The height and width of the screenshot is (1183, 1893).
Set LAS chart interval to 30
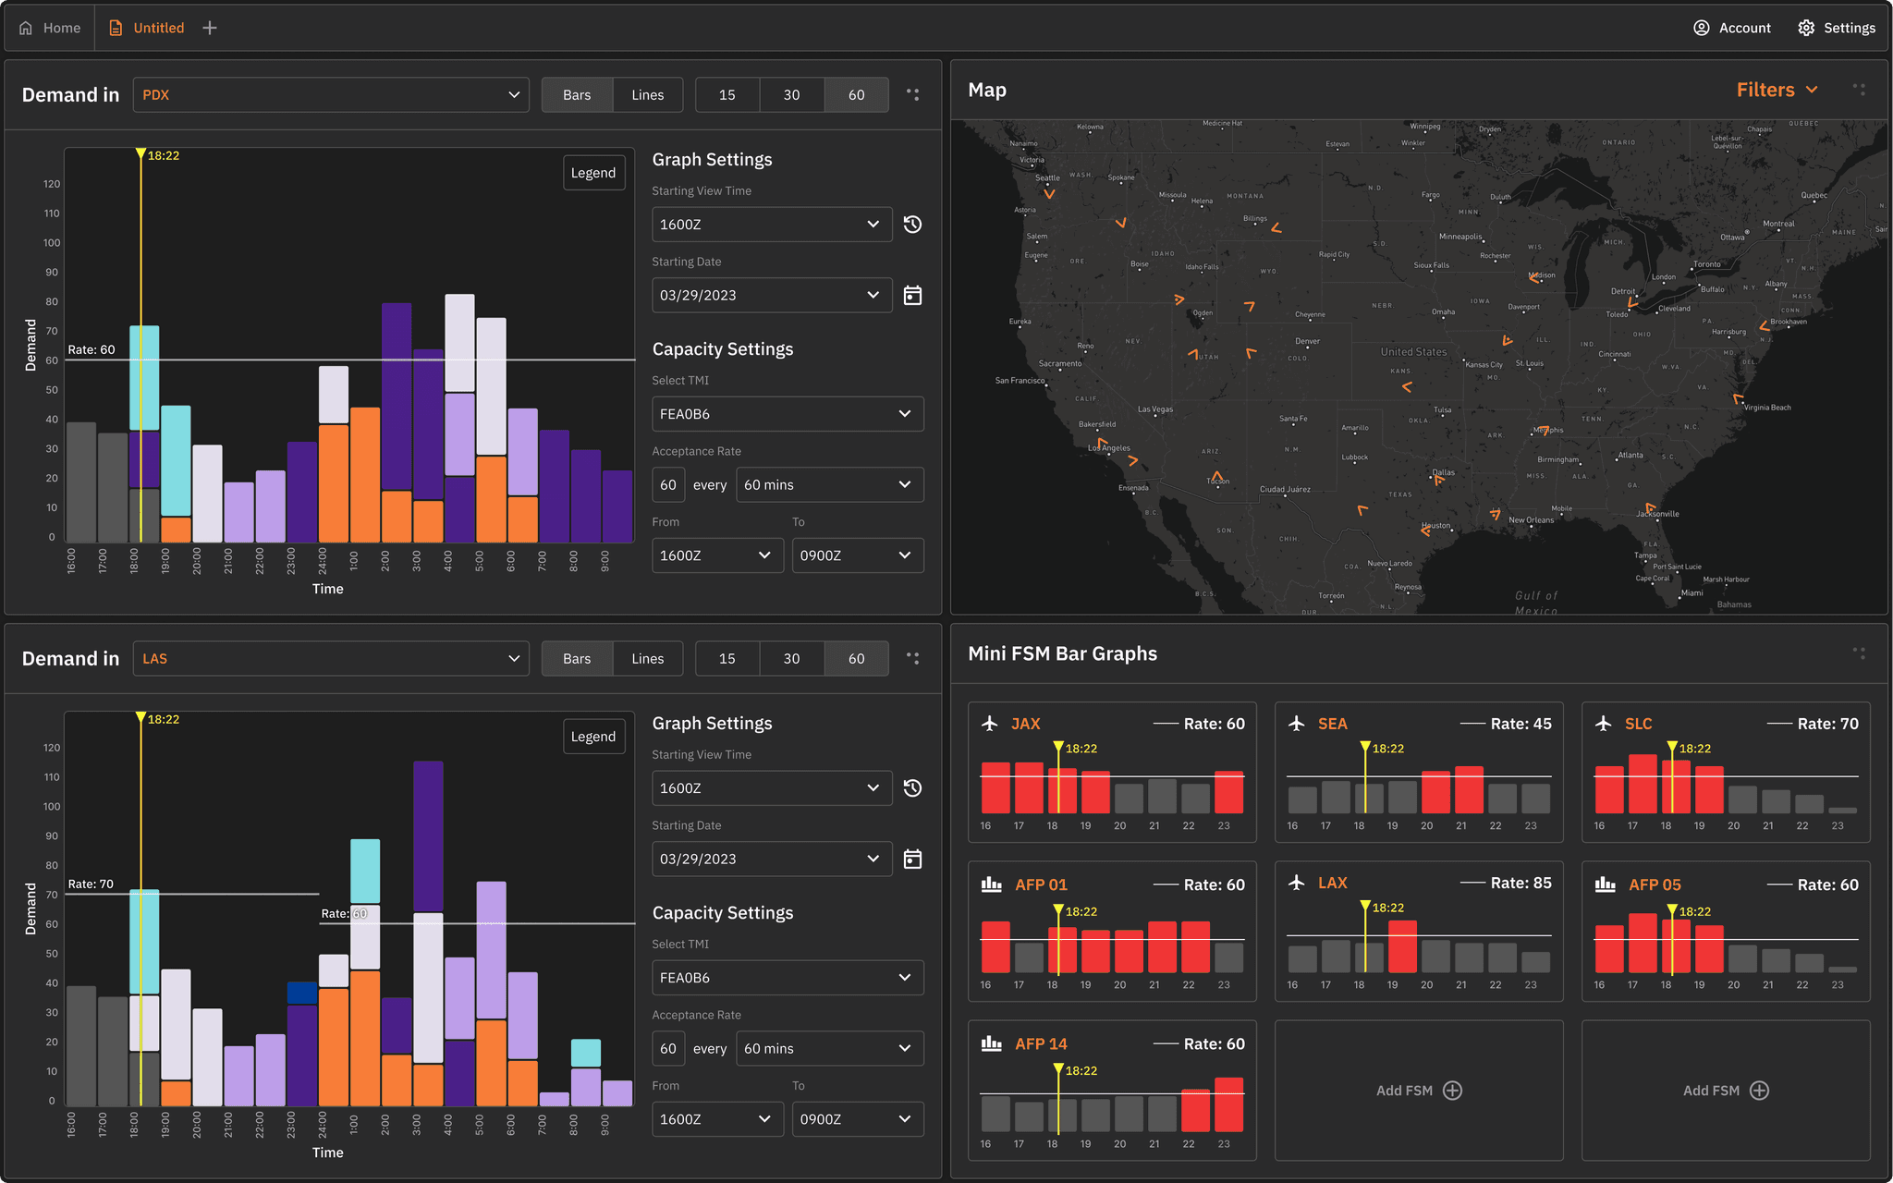coord(791,658)
